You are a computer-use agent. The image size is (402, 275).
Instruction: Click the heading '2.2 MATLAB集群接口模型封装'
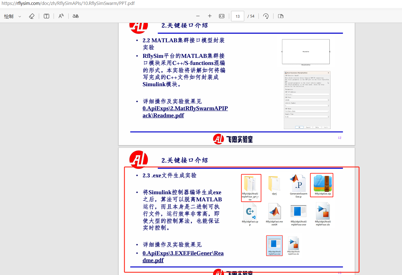click(x=183, y=40)
